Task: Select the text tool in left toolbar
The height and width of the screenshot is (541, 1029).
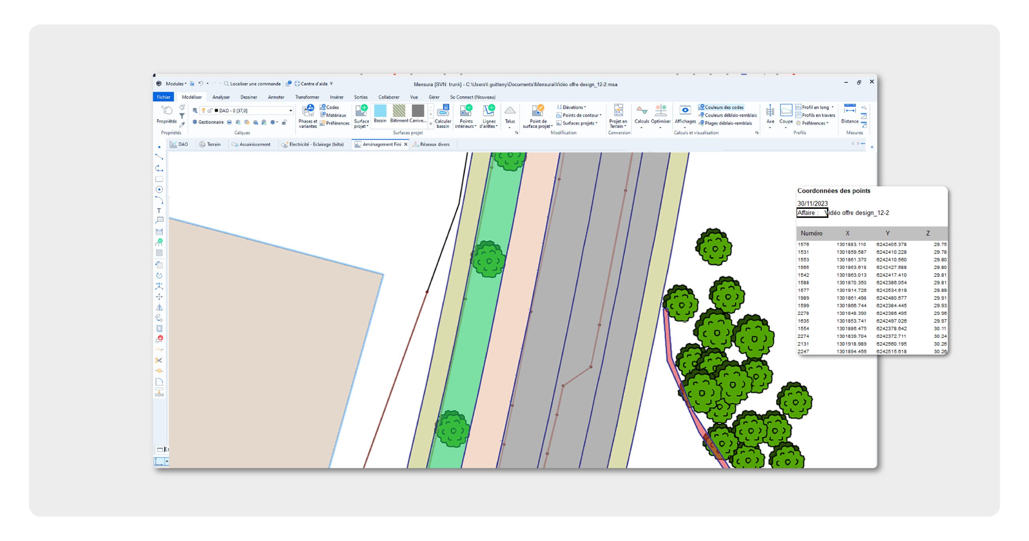Action: tap(159, 210)
